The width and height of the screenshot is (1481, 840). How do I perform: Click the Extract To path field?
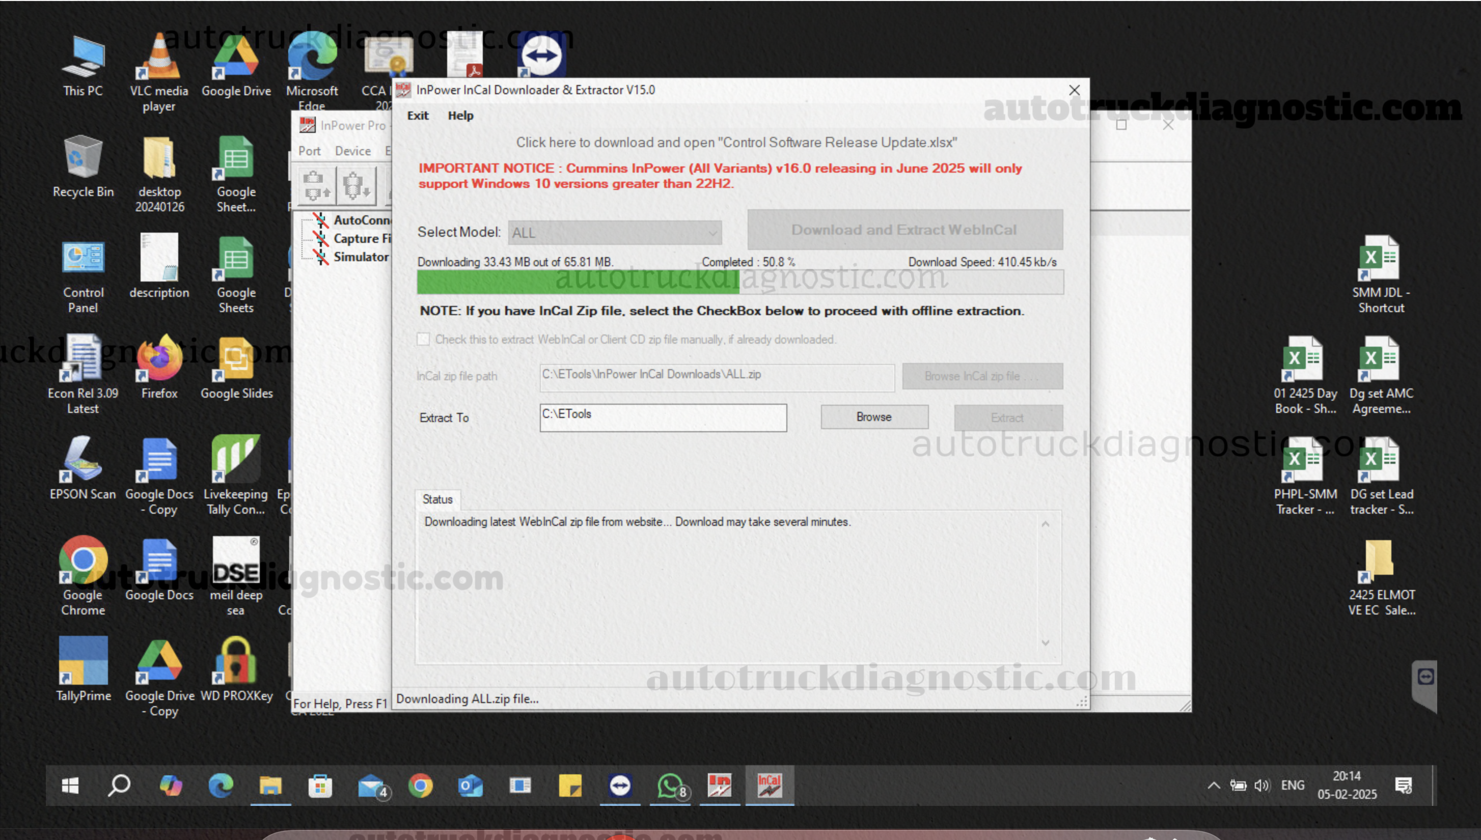click(663, 417)
